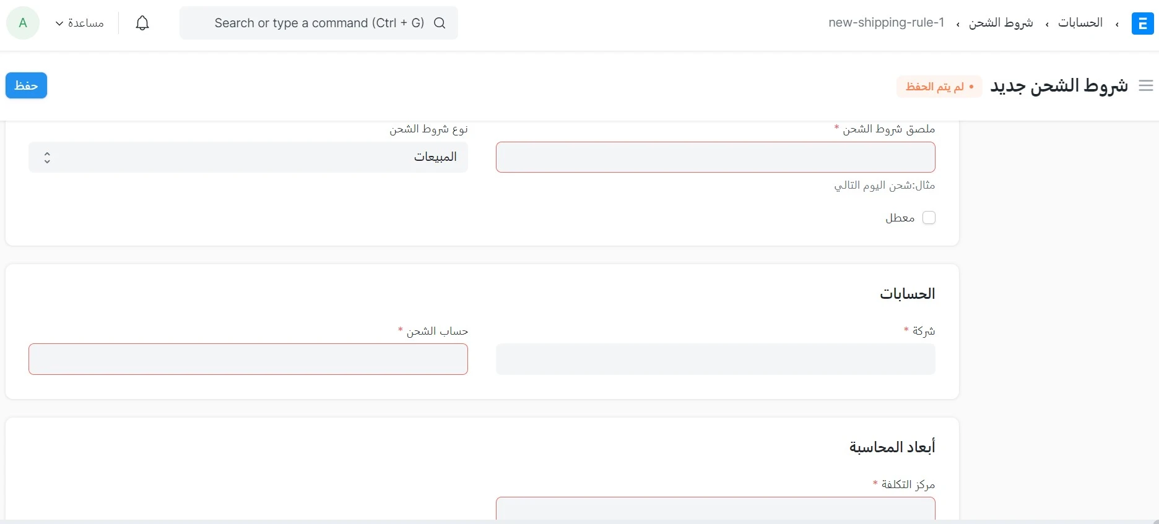Go to الحسابات breadcrumb

tap(1080, 23)
